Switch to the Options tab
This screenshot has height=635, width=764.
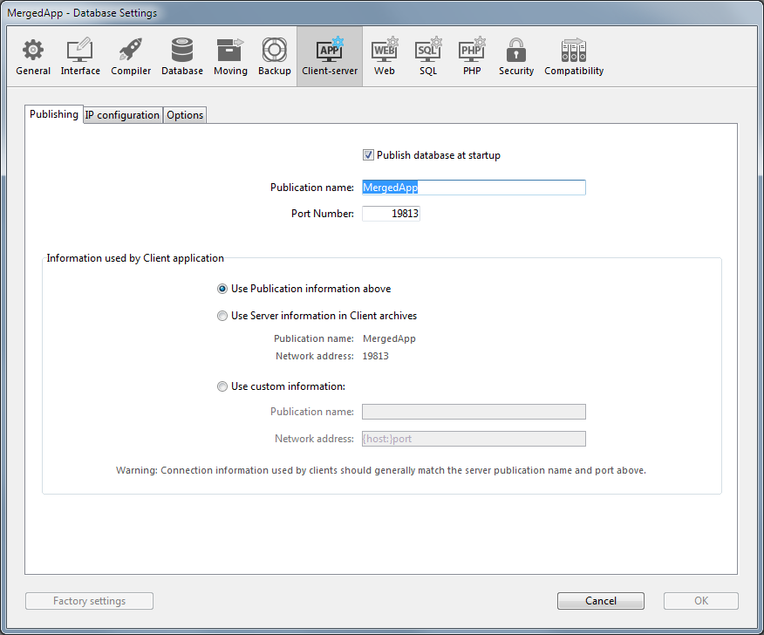coord(185,115)
